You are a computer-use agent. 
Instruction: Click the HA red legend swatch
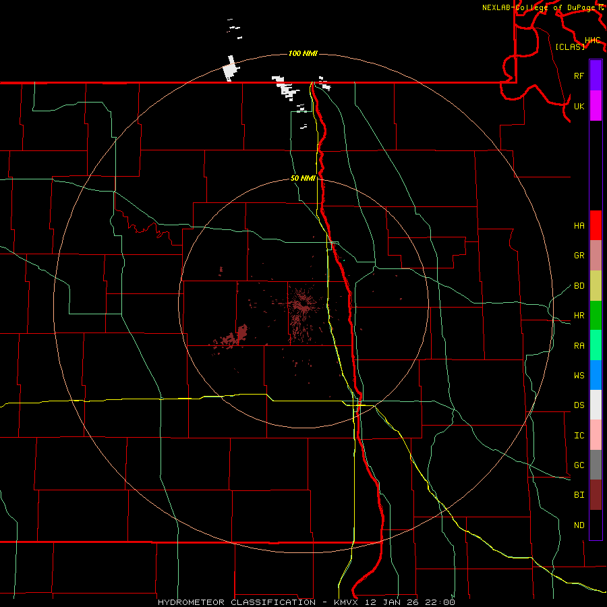point(596,225)
